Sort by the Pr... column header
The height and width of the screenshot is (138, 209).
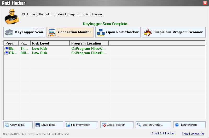tap(25, 43)
